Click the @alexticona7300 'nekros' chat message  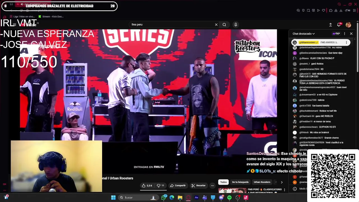[x=312, y=100]
